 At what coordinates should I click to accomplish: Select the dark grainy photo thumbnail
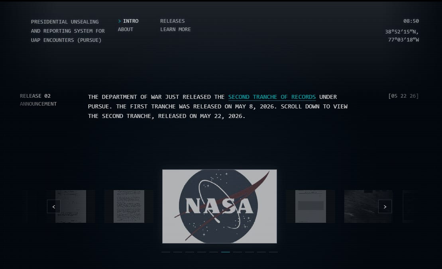(368, 206)
